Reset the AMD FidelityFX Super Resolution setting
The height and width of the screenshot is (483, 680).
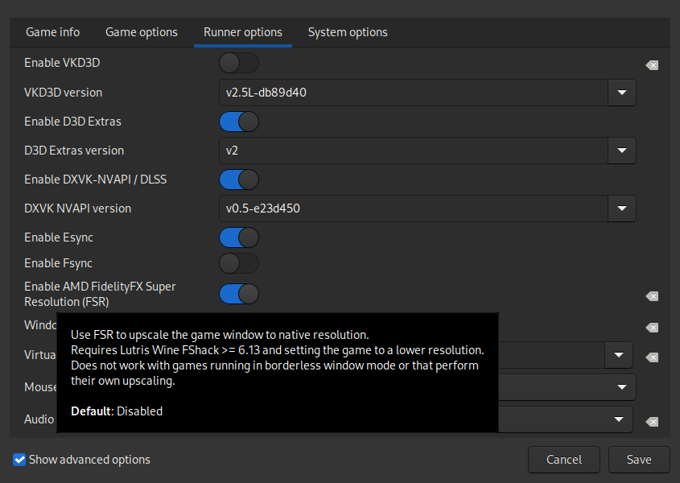click(x=652, y=296)
